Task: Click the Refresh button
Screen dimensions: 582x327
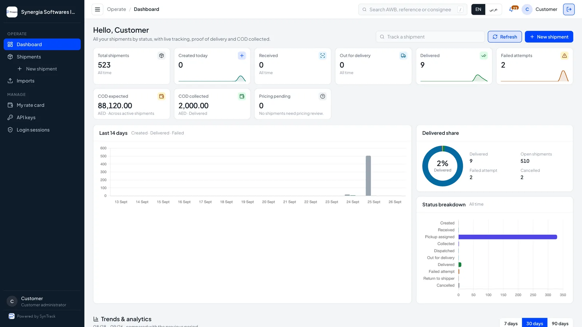Action: coord(505,37)
